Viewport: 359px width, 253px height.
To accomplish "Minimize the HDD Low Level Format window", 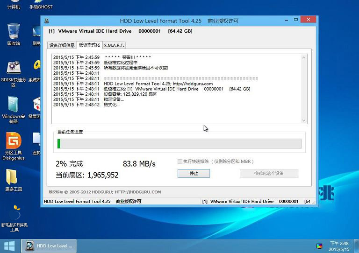I will 287,20.
